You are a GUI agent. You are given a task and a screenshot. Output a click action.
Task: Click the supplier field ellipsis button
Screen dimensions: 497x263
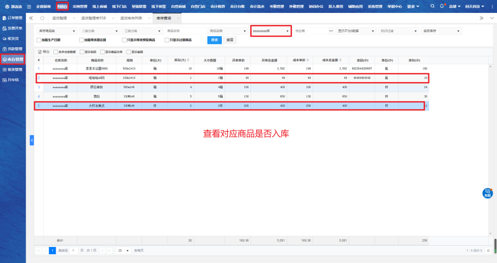[331, 31]
